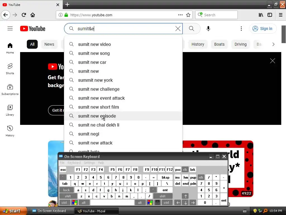Select the Boats filter chip
Viewport: 286px width, 215px height.
tap(219, 44)
